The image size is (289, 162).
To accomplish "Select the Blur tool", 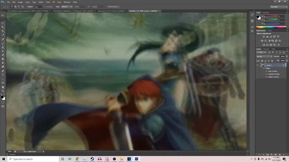I will pyautogui.click(x=3, y=63).
